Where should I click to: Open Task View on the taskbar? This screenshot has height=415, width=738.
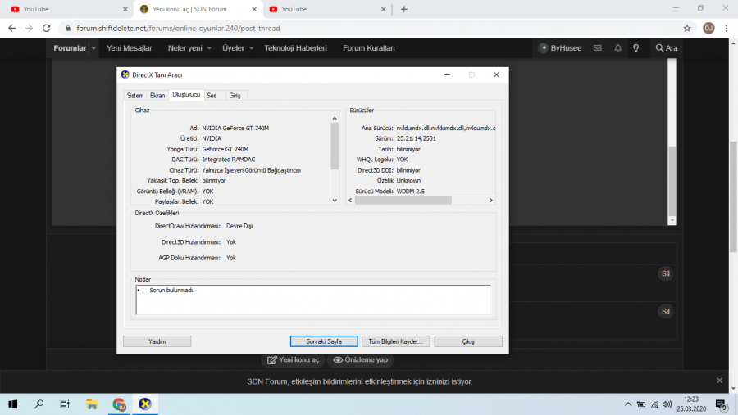[65, 404]
